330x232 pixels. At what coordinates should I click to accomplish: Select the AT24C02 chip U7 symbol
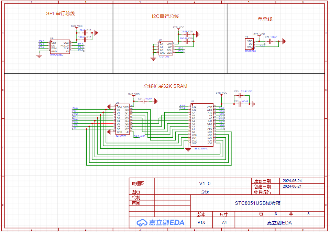[x=166, y=48]
